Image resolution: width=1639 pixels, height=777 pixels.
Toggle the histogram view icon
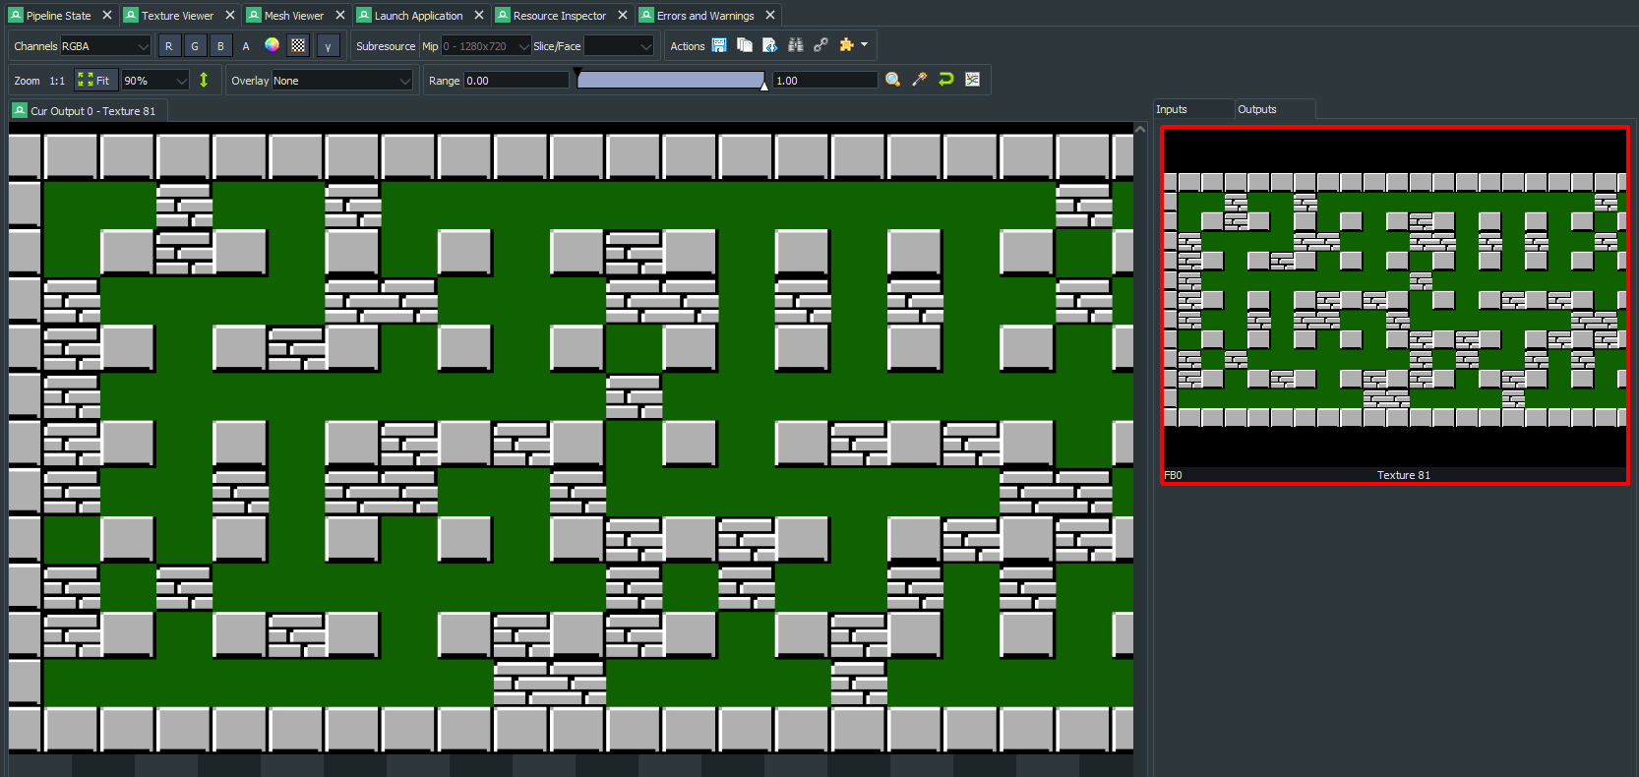click(x=972, y=80)
